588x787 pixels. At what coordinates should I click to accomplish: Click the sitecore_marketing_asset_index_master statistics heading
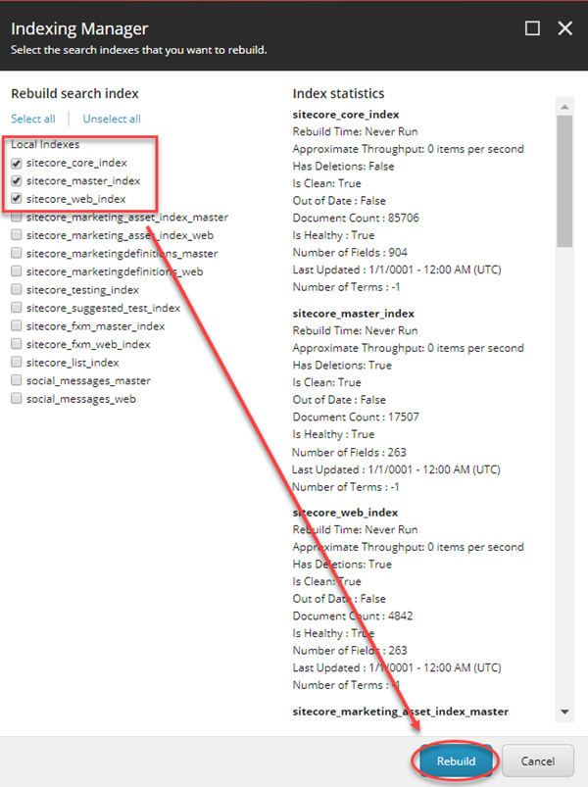(401, 712)
